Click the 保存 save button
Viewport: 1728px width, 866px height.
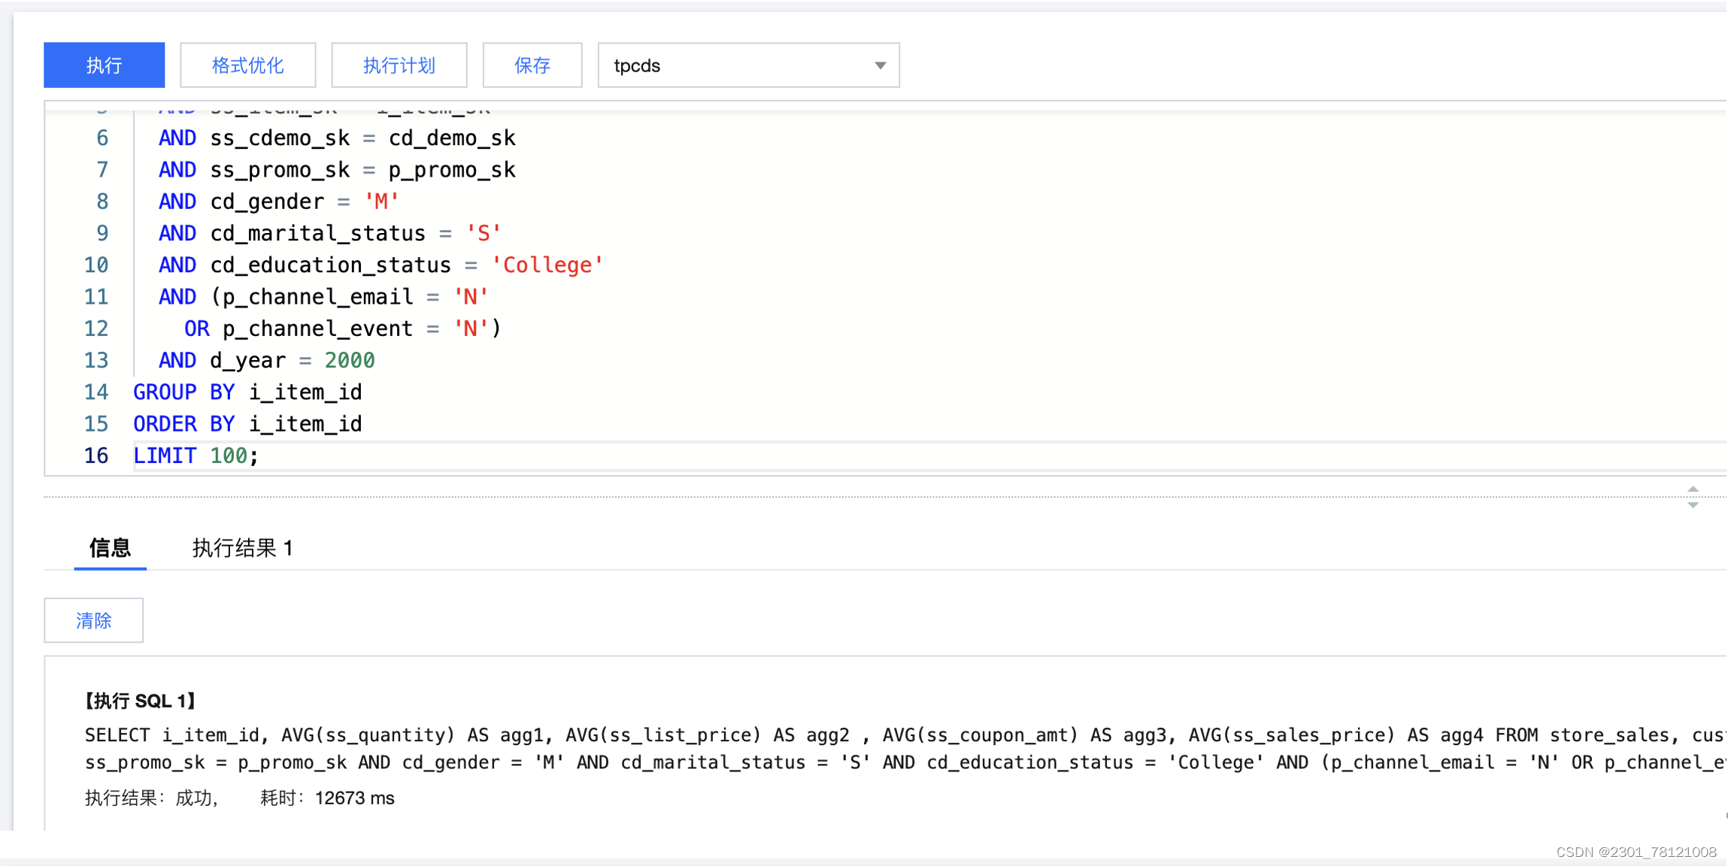pos(532,65)
